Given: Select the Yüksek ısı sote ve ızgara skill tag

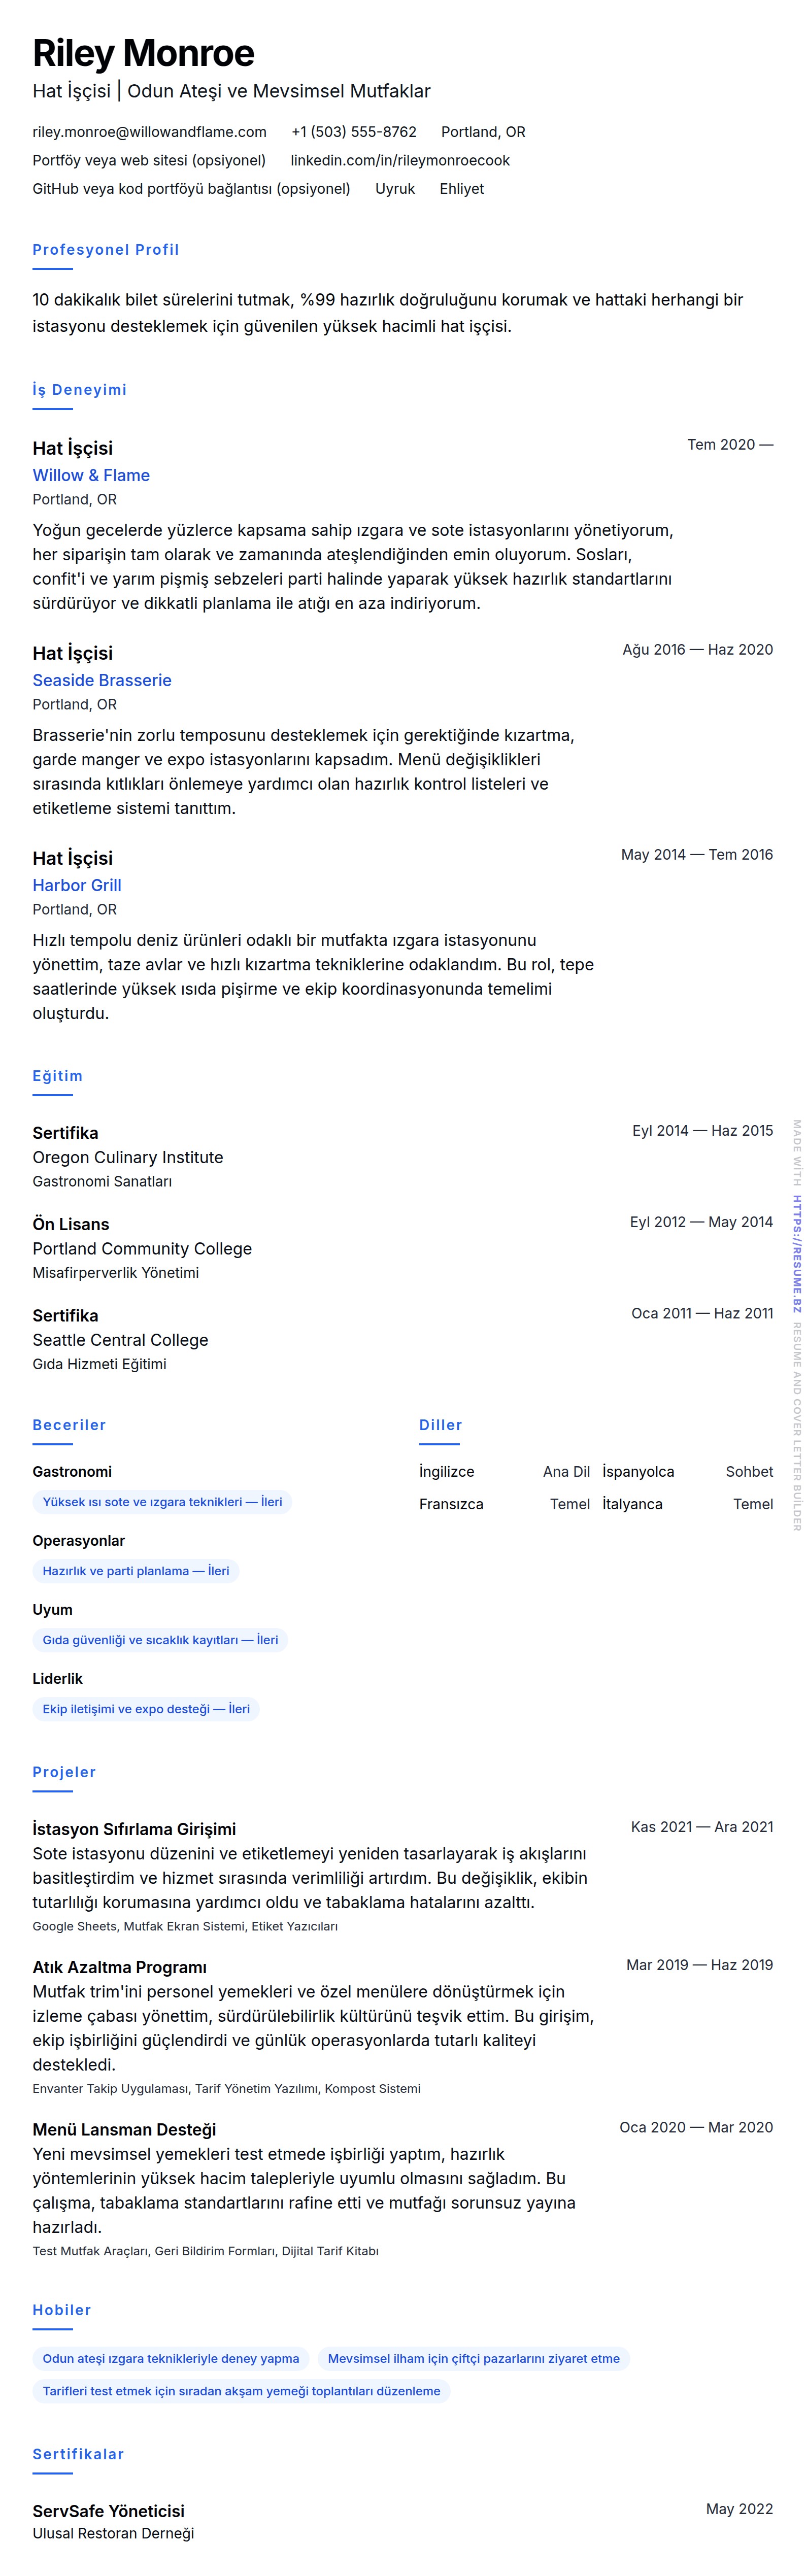Looking at the screenshot, I should pos(162,1502).
